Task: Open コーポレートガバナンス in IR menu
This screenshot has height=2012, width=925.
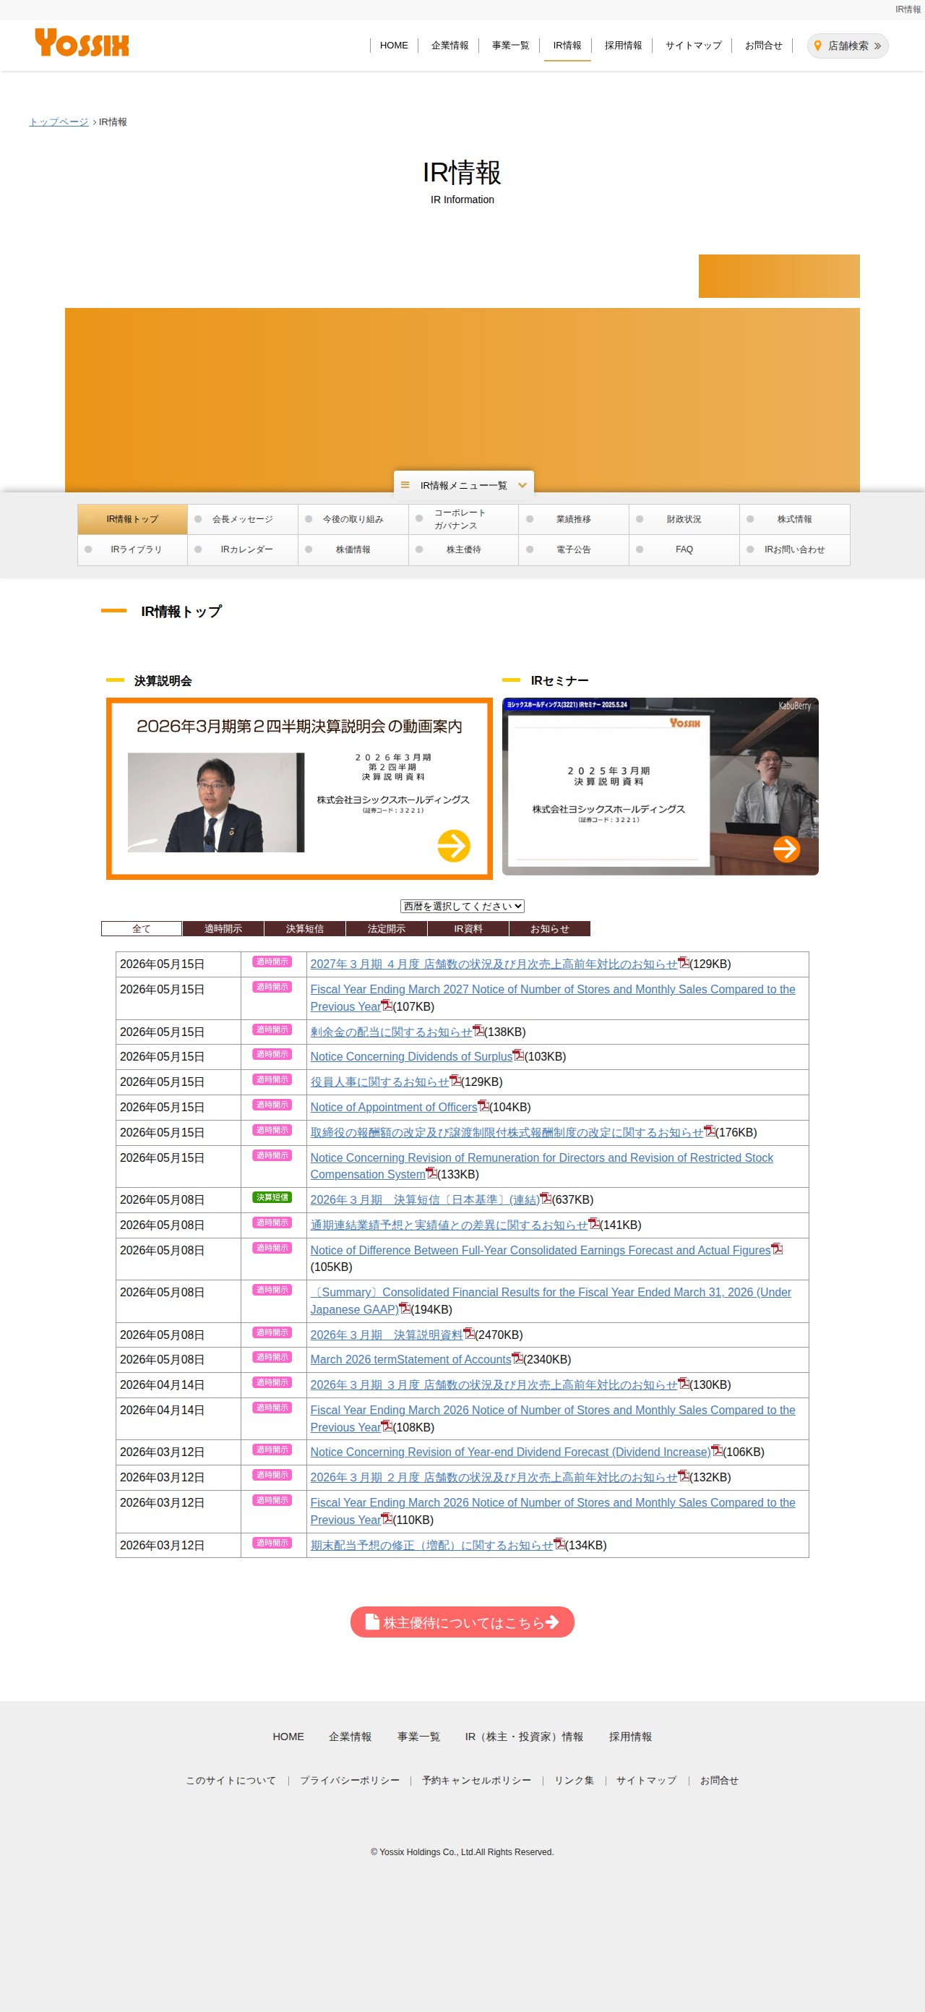Action: [464, 519]
